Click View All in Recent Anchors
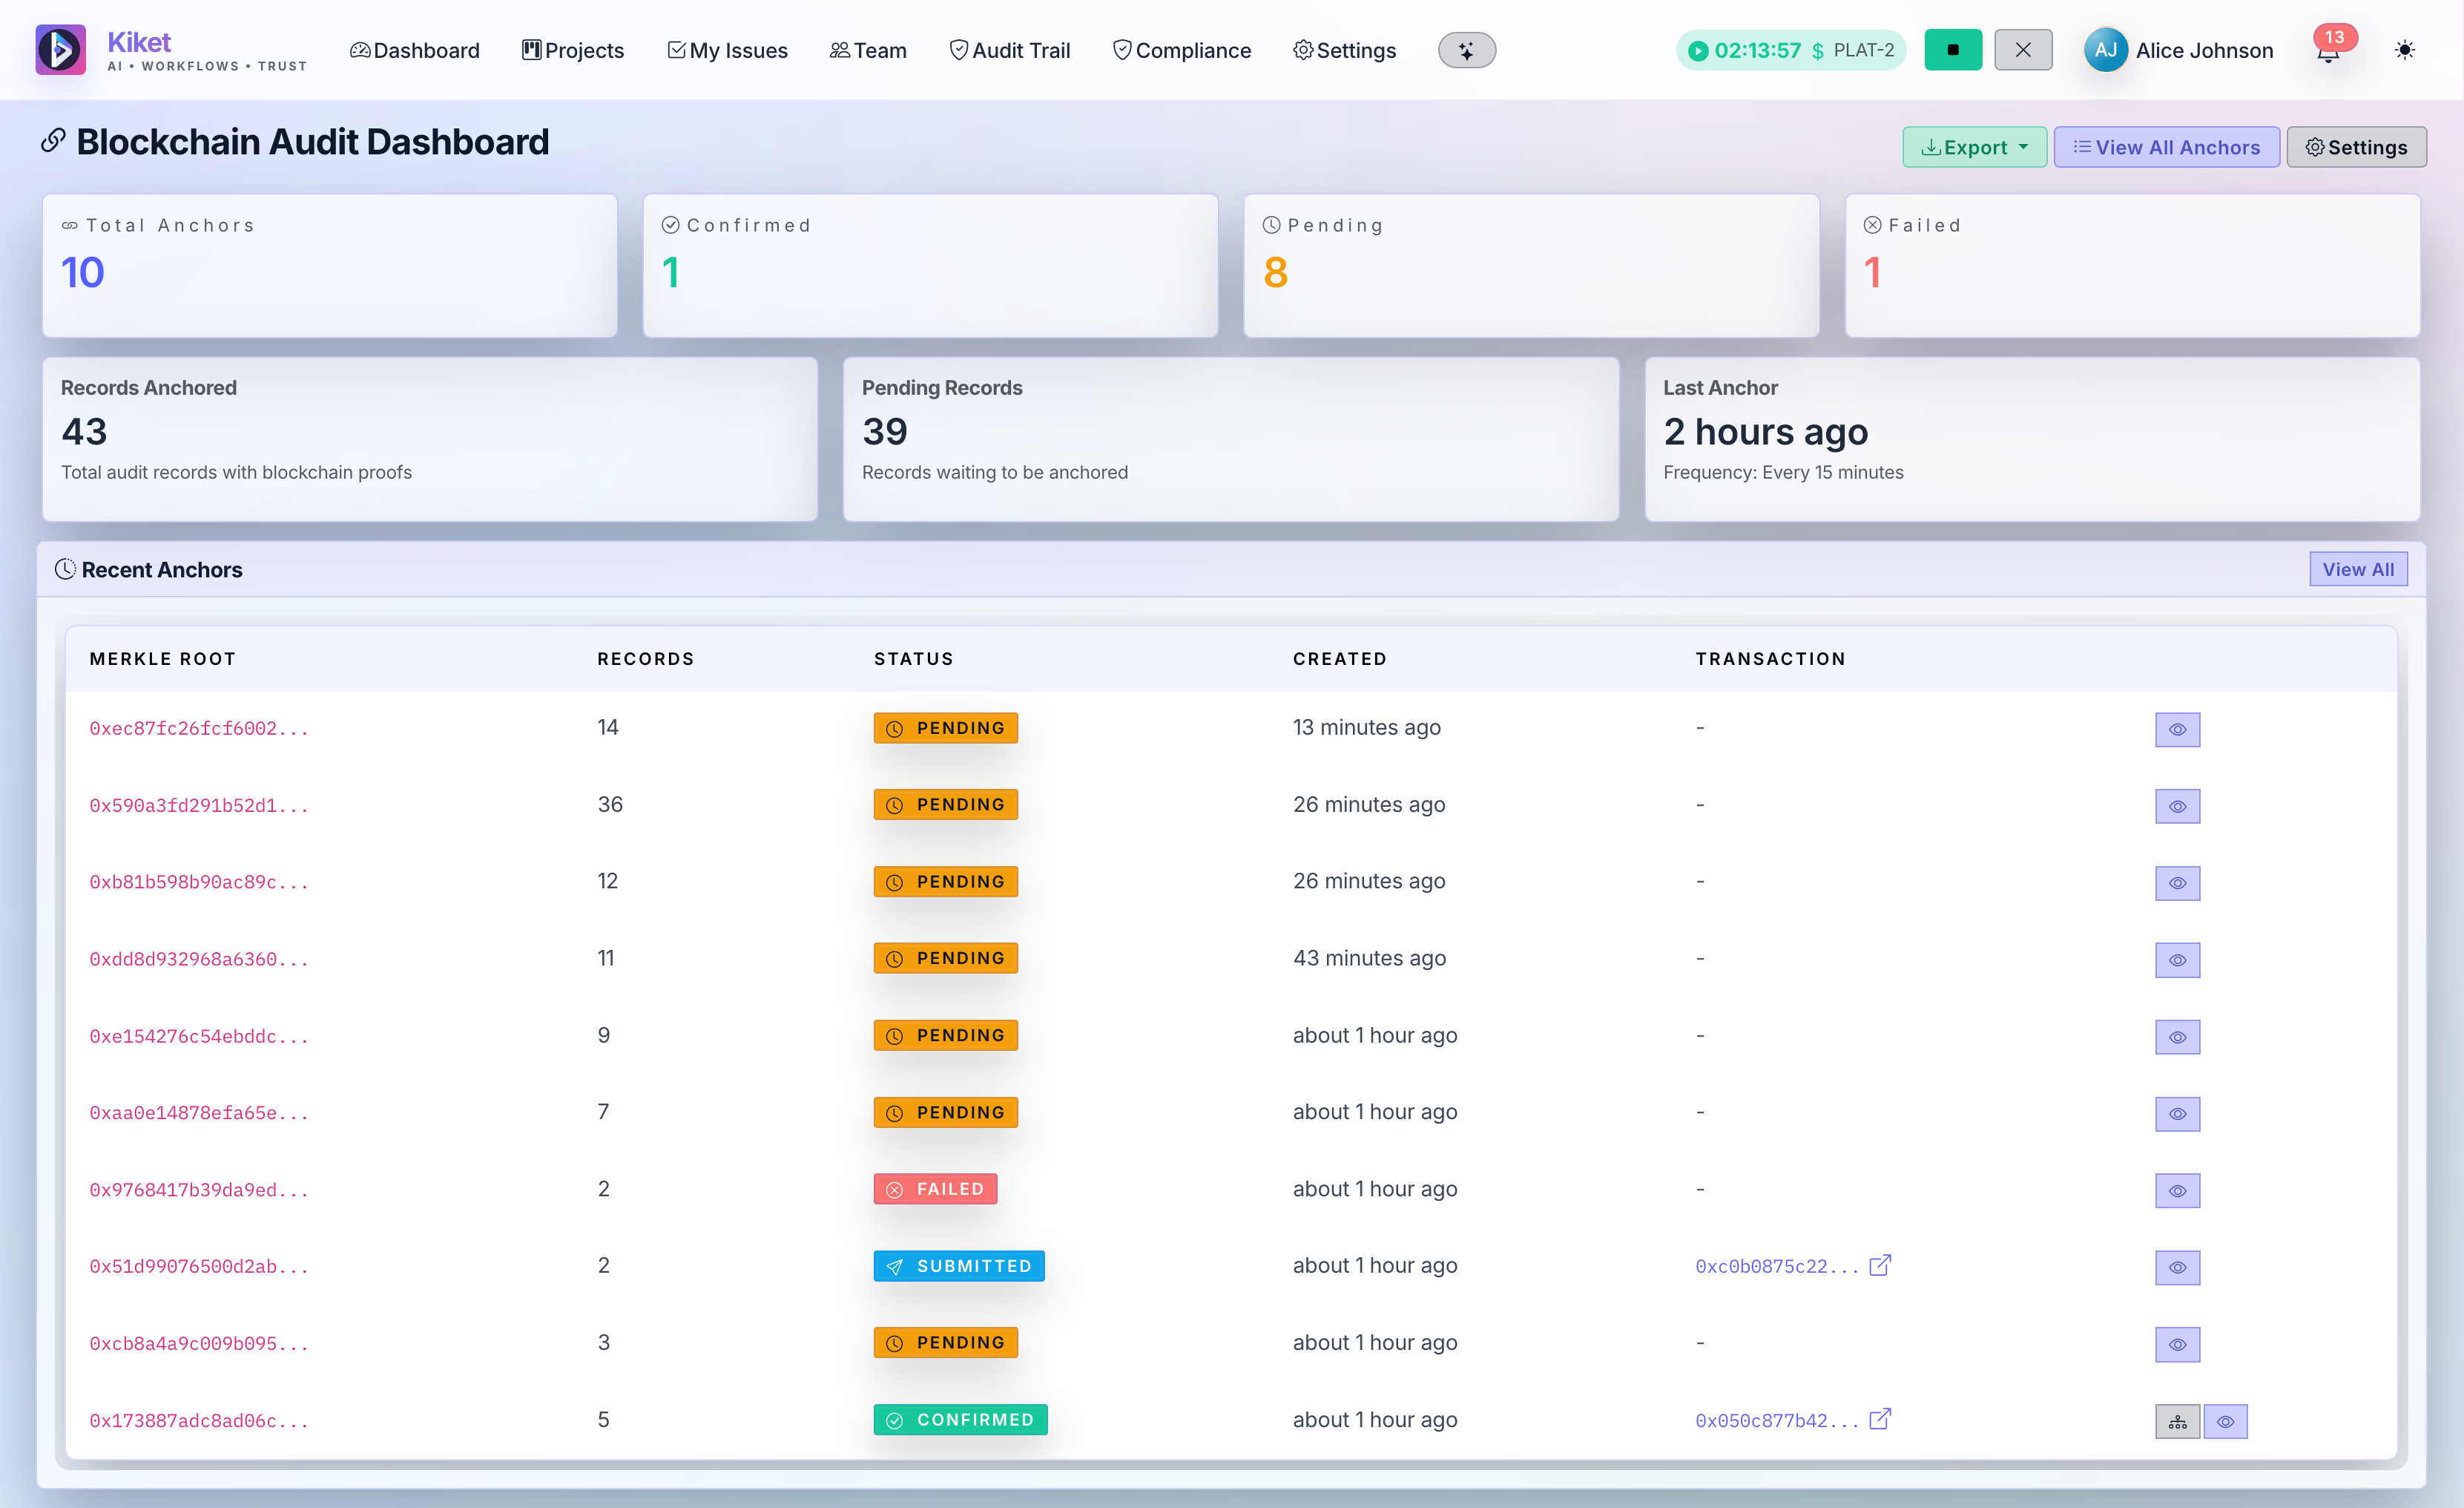The image size is (2464, 1508). click(x=2357, y=569)
